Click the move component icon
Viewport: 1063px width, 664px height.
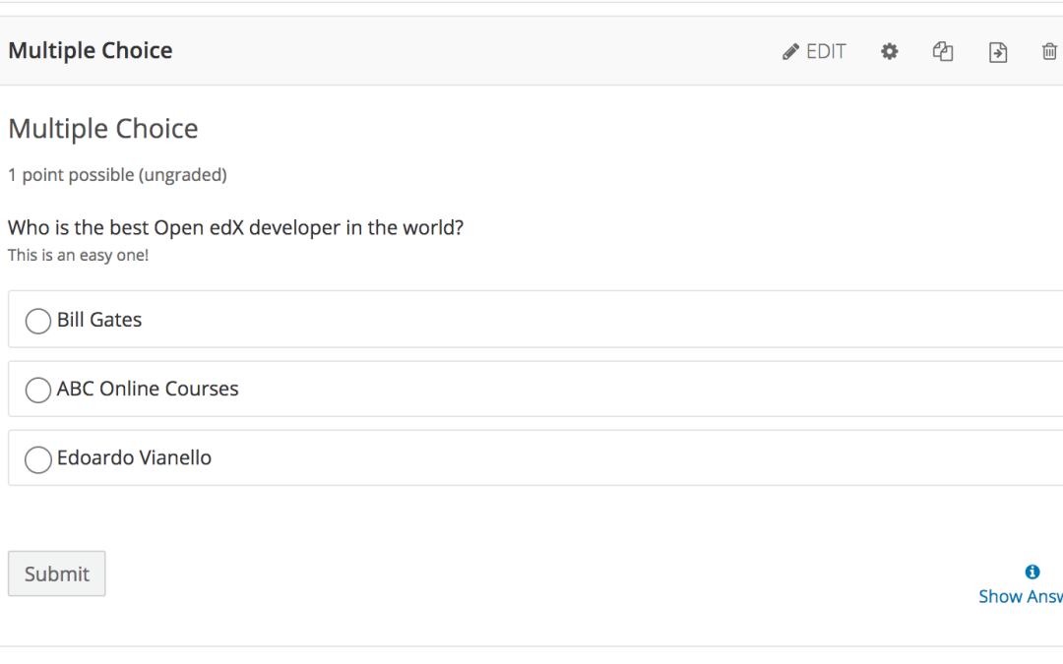pos(997,52)
